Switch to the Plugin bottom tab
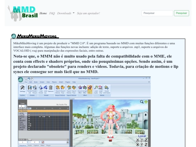The width and height of the screenshot is (196, 147). click(49, 146)
